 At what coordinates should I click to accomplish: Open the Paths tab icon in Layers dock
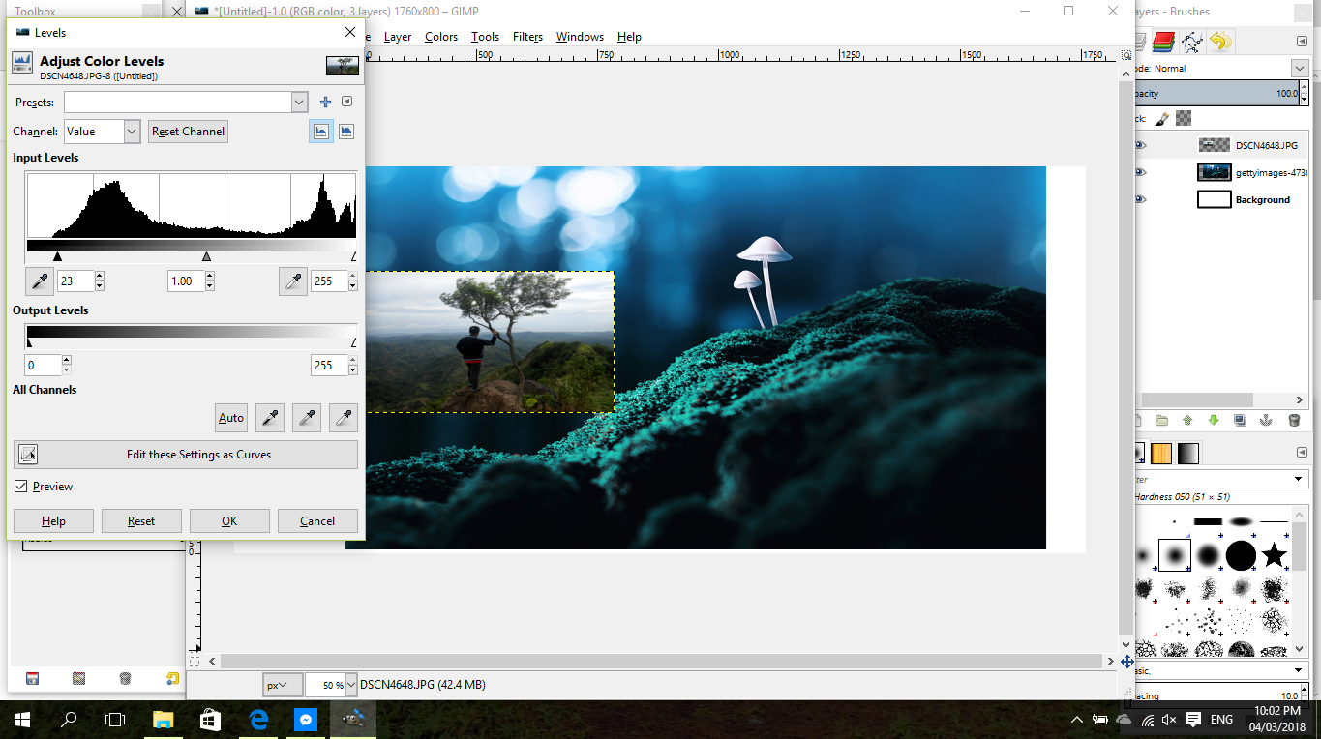coord(1192,42)
